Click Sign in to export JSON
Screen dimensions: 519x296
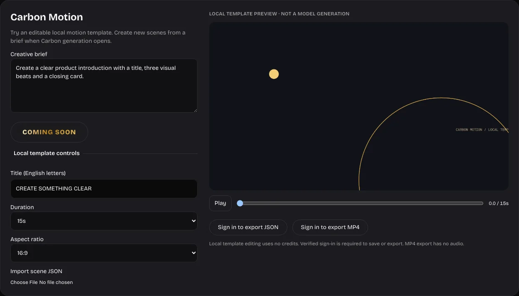(x=248, y=227)
